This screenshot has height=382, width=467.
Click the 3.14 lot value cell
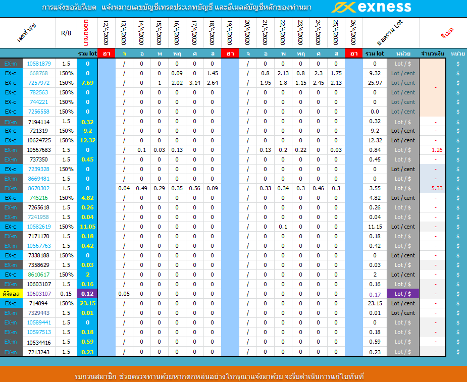tap(195, 83)
